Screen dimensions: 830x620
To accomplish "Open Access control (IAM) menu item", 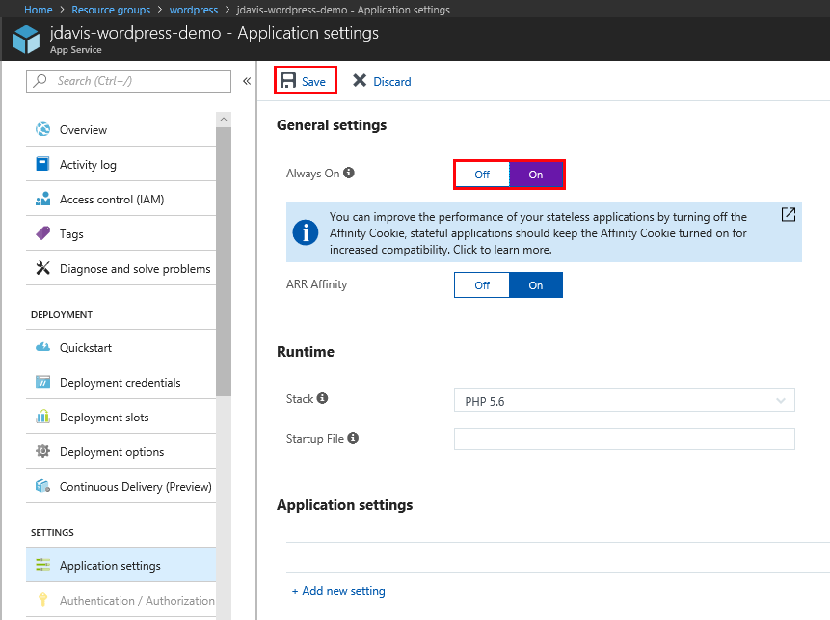I will (120, 199).
